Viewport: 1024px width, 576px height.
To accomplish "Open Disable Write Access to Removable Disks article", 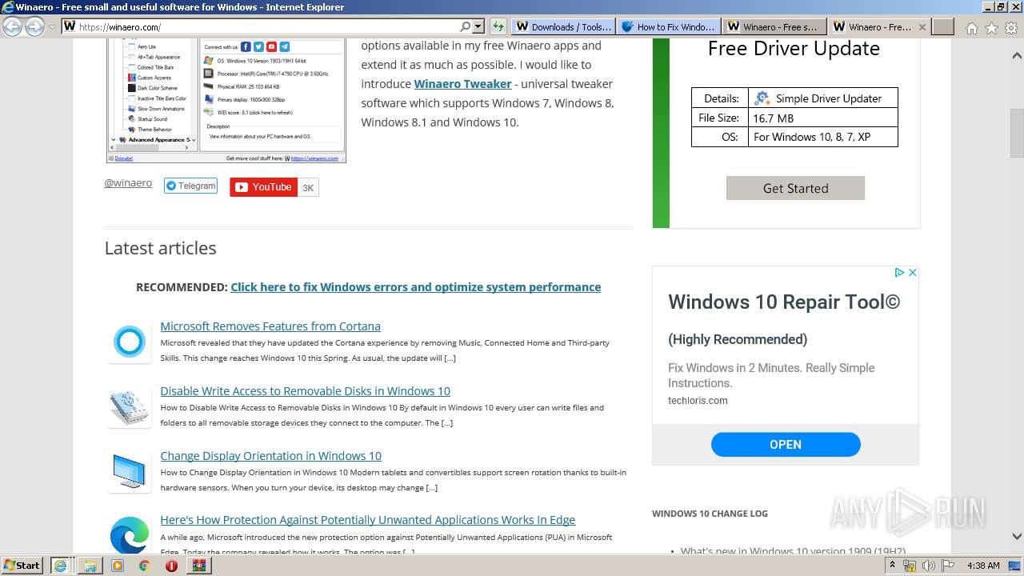I will pyautogui.click(x=305, y=391).
